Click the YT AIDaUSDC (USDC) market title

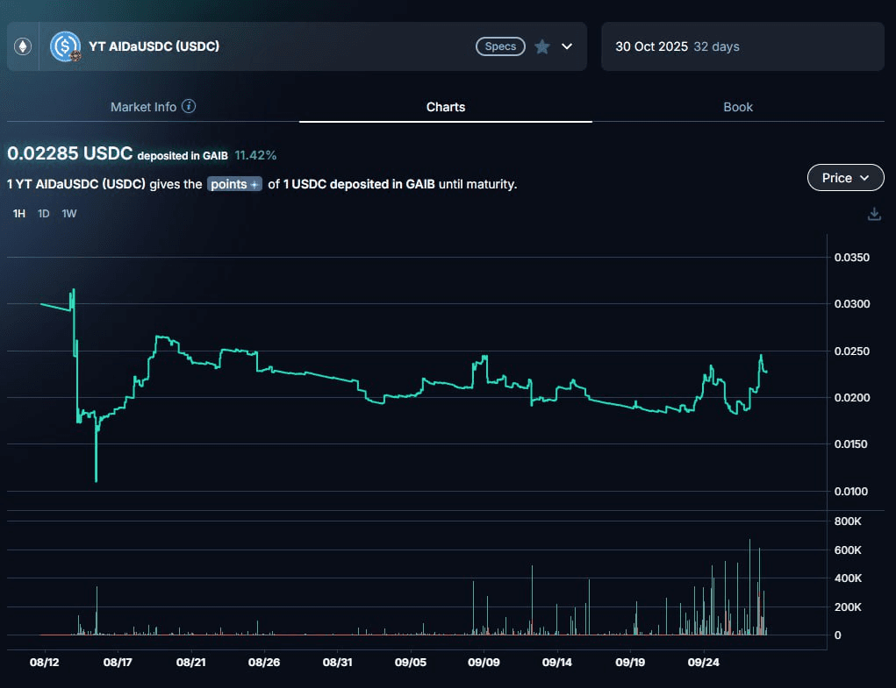click(154, 46)
